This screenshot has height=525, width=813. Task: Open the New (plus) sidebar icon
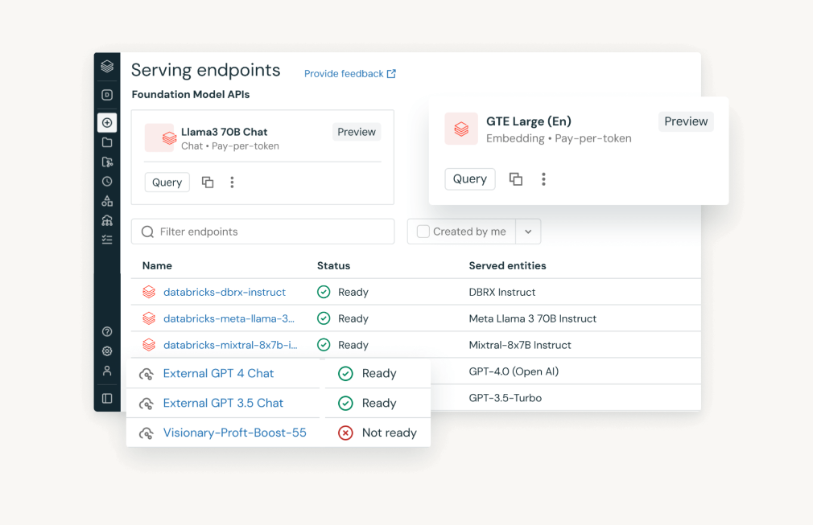[x=107, y=123]
